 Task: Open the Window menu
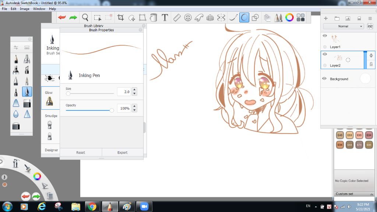point(39,9)
